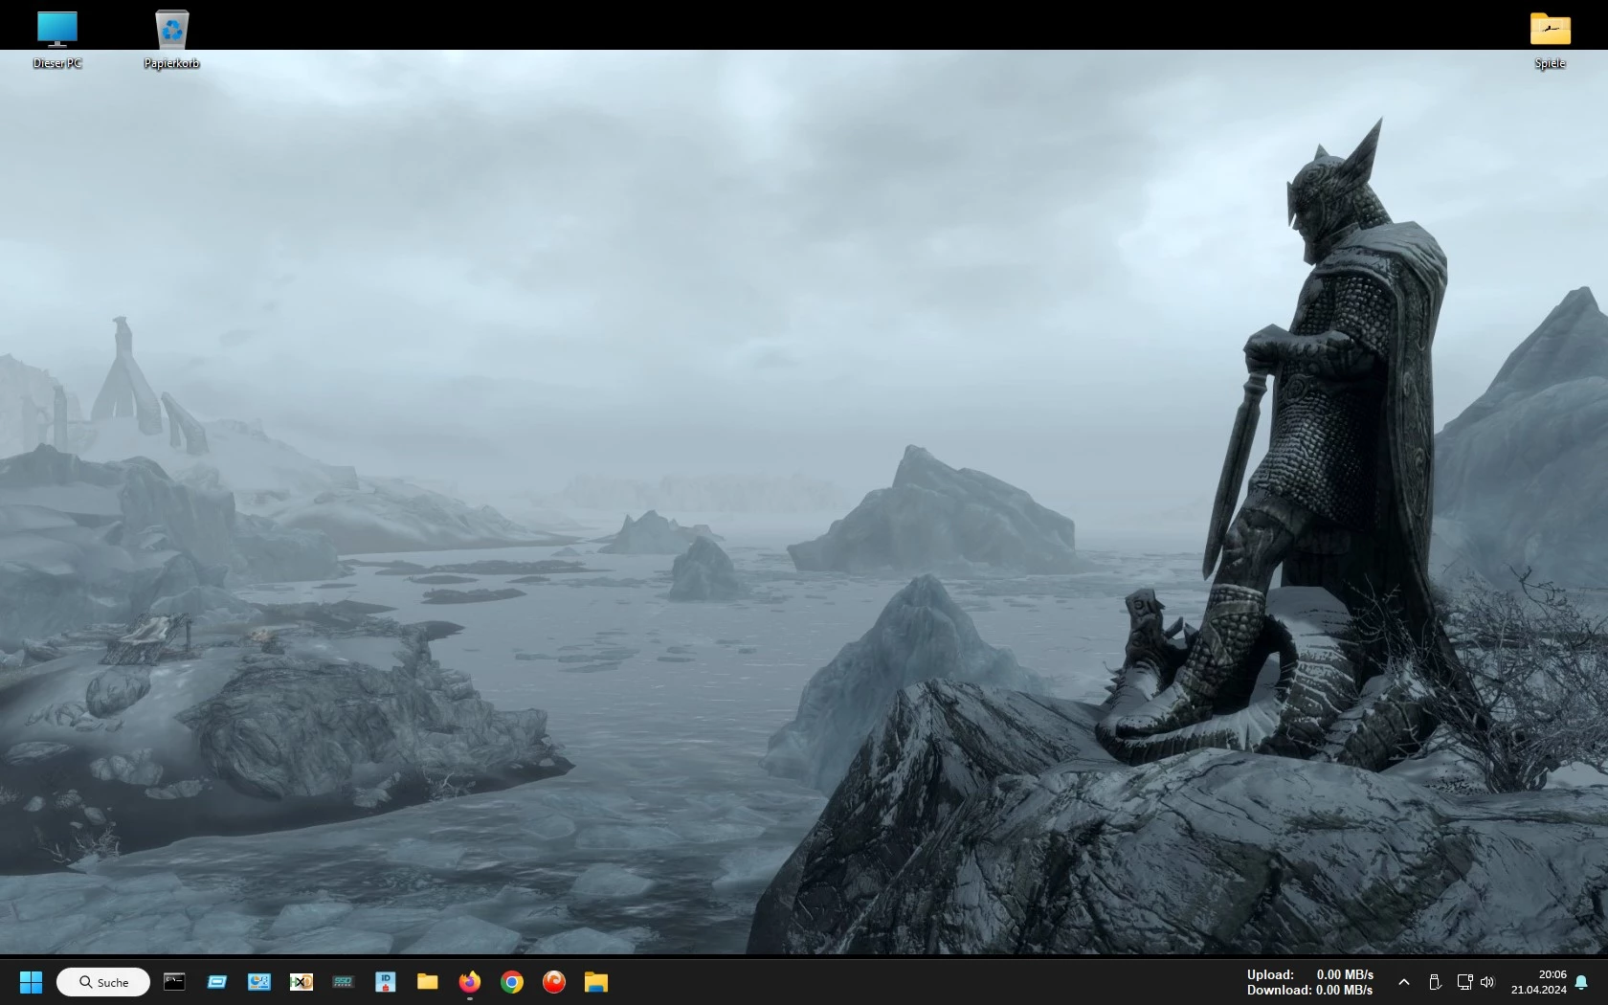Open the Dieser PC desktop icon
This screenshot has width=1608, height=1005.
[57, 39]
